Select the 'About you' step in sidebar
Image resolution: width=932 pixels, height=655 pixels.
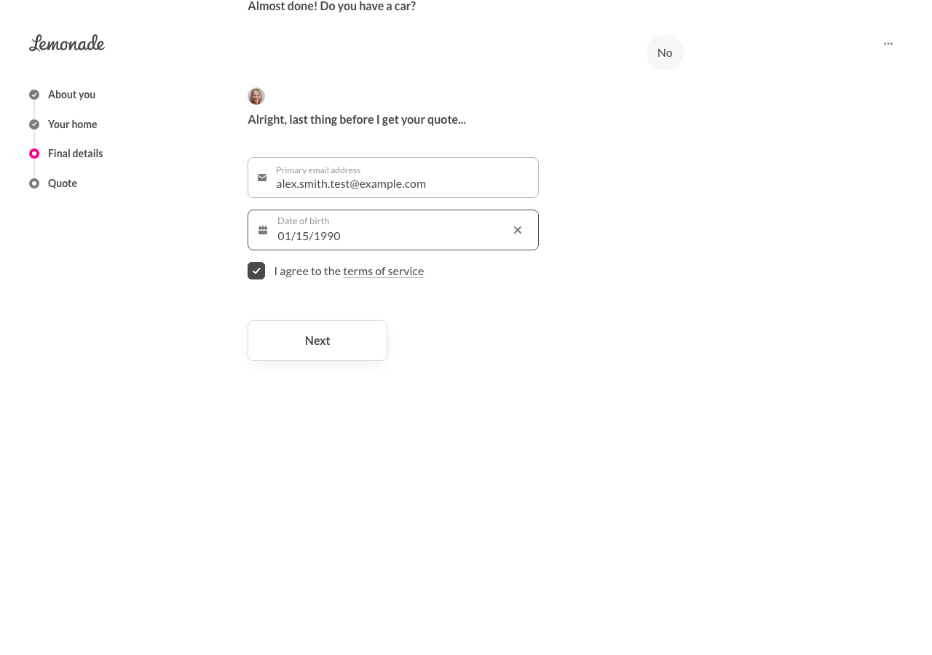pos(71,95)
